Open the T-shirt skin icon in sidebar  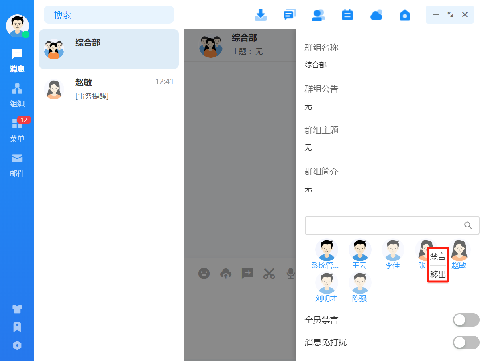coord(17,309)
